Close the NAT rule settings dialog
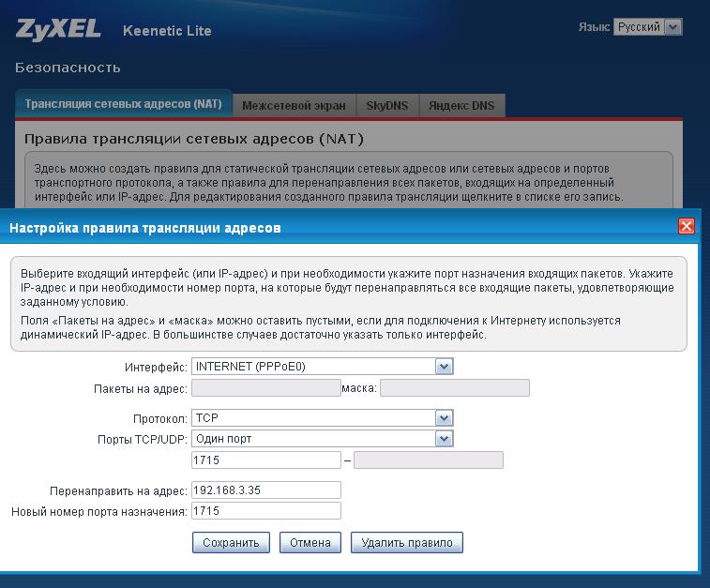This screenshot has width=710, height=588. [687, 227]
